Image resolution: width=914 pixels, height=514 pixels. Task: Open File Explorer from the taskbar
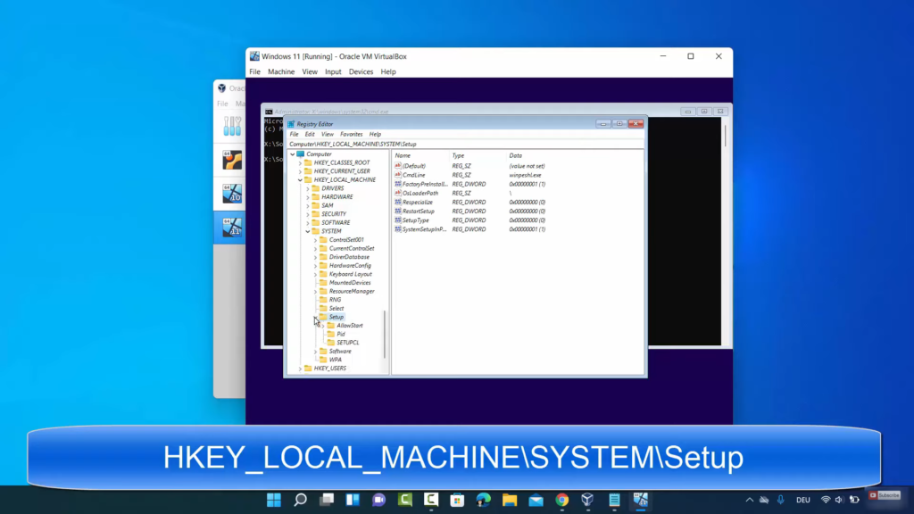point(509,500)
